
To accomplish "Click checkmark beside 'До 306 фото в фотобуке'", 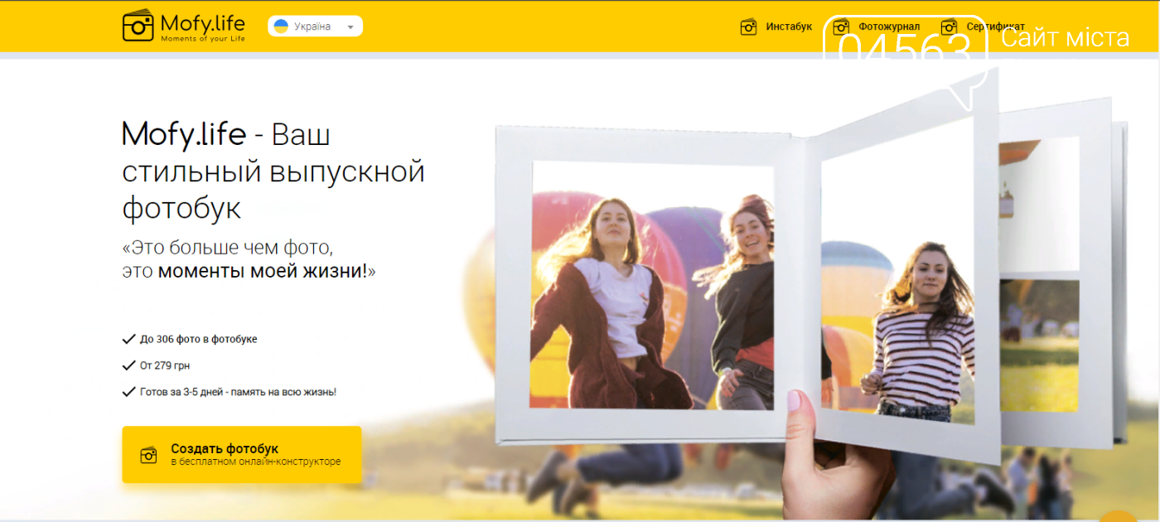I will click(x=128, y=339).
